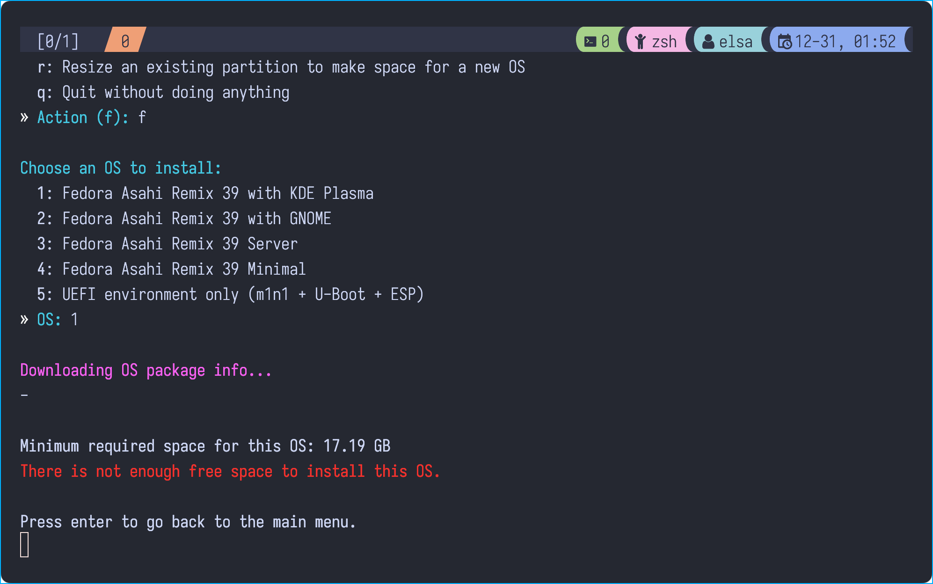
Task: Select the orange window tab numbered 0
Action: (125, 41)
